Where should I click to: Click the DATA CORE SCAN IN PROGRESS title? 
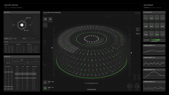click(x=52, y=13)
